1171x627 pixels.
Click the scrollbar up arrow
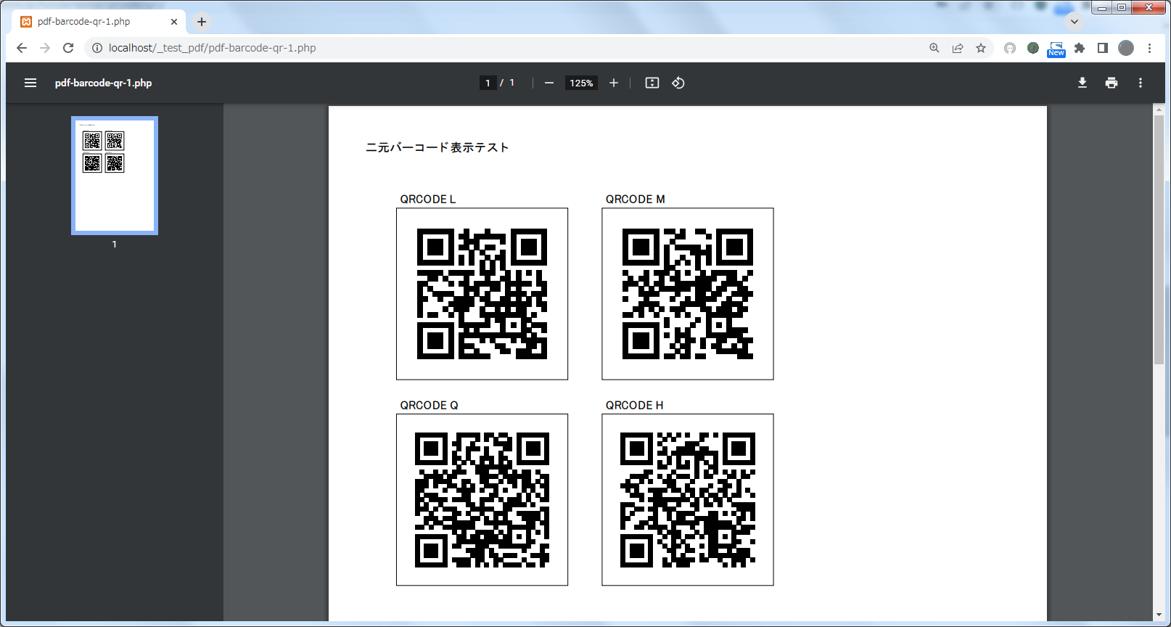pos(1159,110)
